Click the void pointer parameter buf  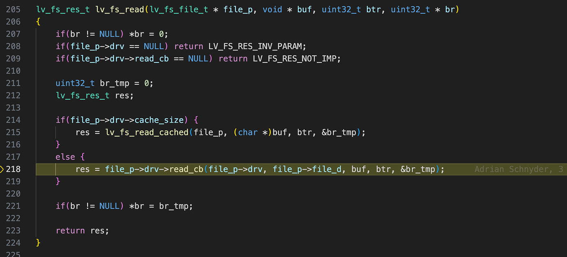tap(304, 9)
